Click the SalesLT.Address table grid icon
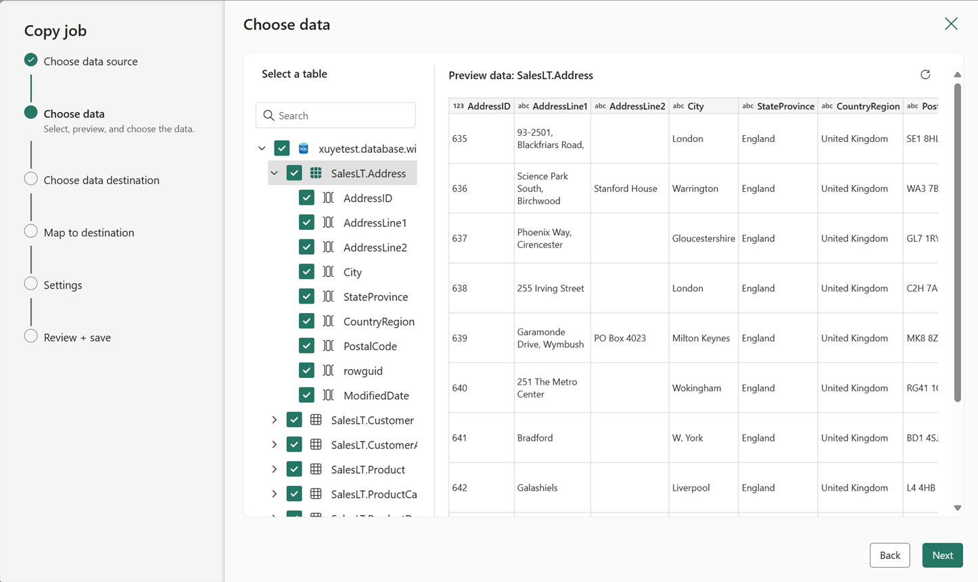Viewport: 978px width, 582px height. coord(316,173)
